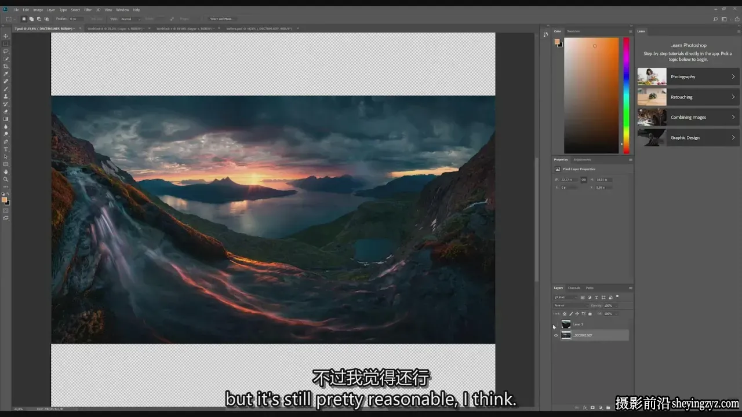Switch to the Channels tab
The image size is (742, 417).
coord(574,288)
